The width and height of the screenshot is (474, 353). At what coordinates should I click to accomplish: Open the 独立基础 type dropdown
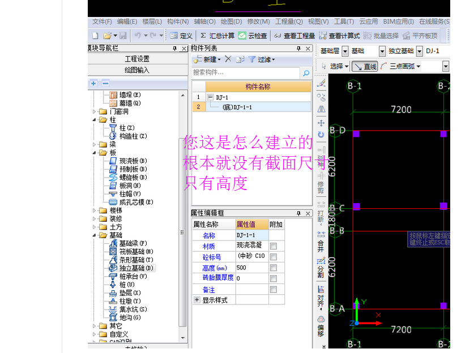(x=420, y=51)
